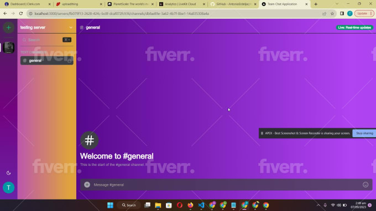
Task: Switch to the Dashboard Clerk.com tab
Action: coord(27,4)
